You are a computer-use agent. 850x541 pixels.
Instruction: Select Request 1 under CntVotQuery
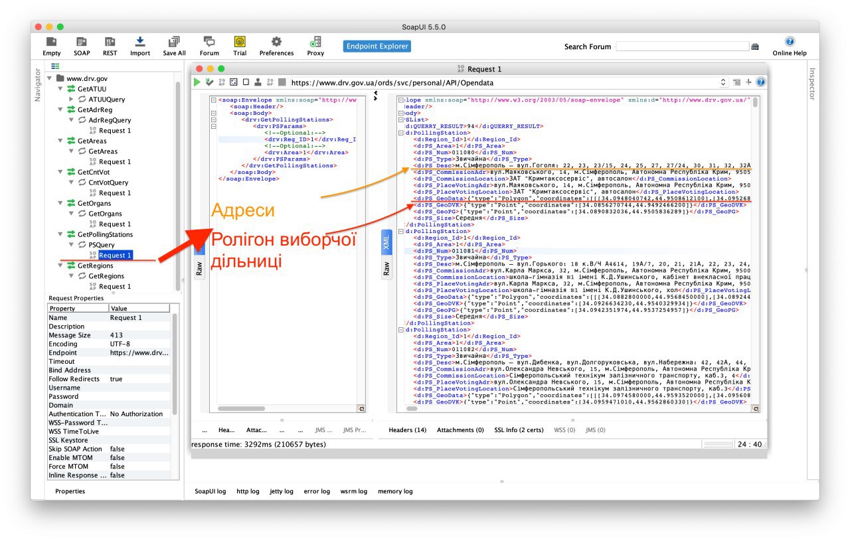[x=115, y=193]
